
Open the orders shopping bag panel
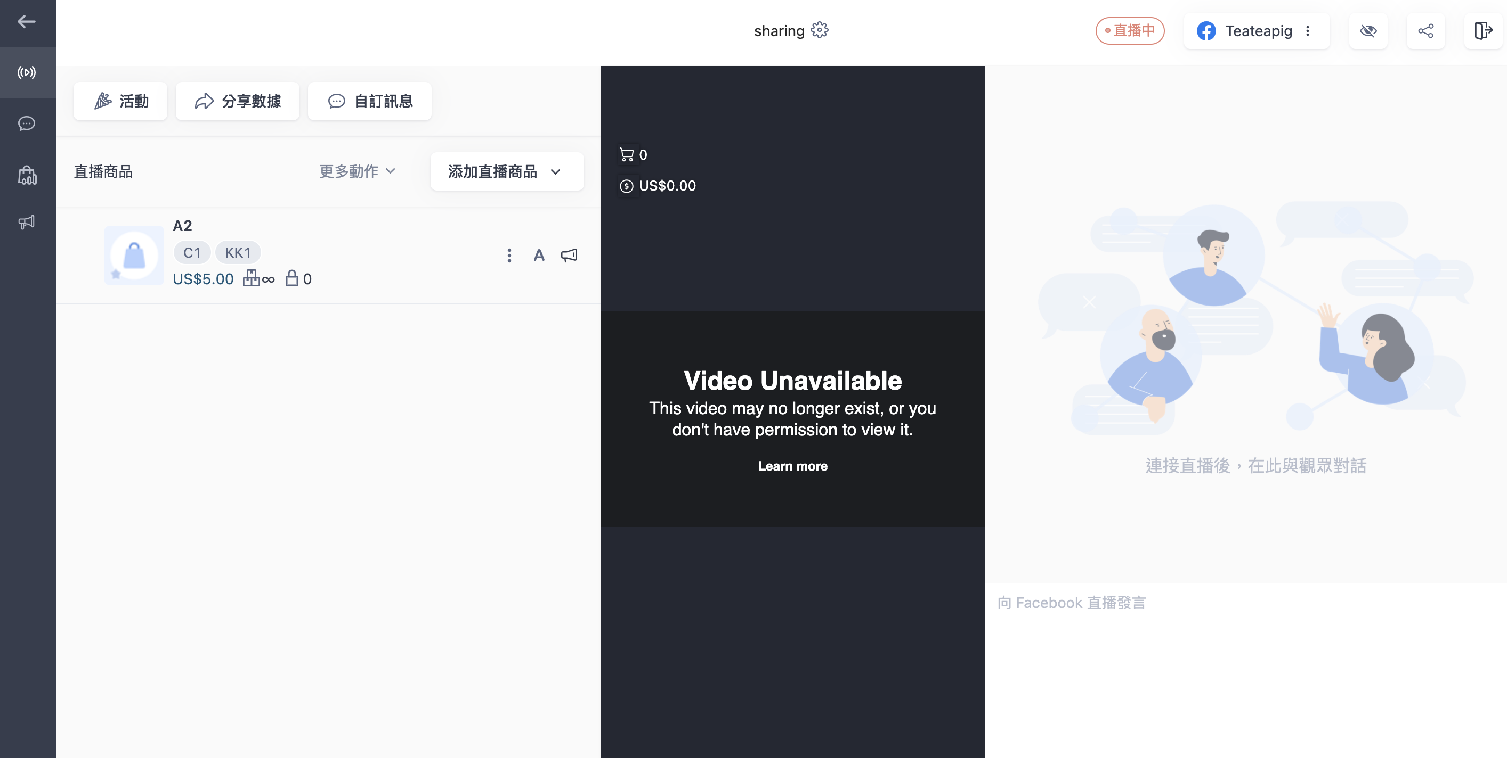(x=27, y=174)
